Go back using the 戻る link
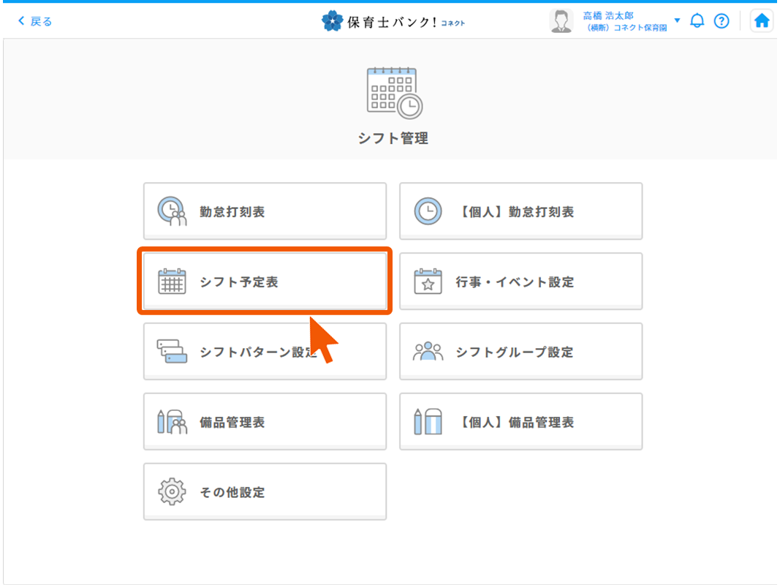 coord(34,21)
